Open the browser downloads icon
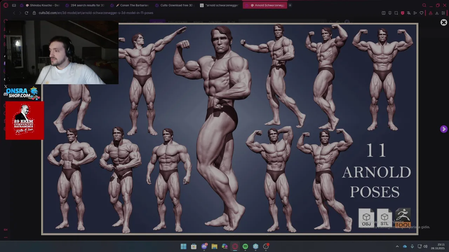The width and height of the screenshot is (449, 252). coord(437,13)
